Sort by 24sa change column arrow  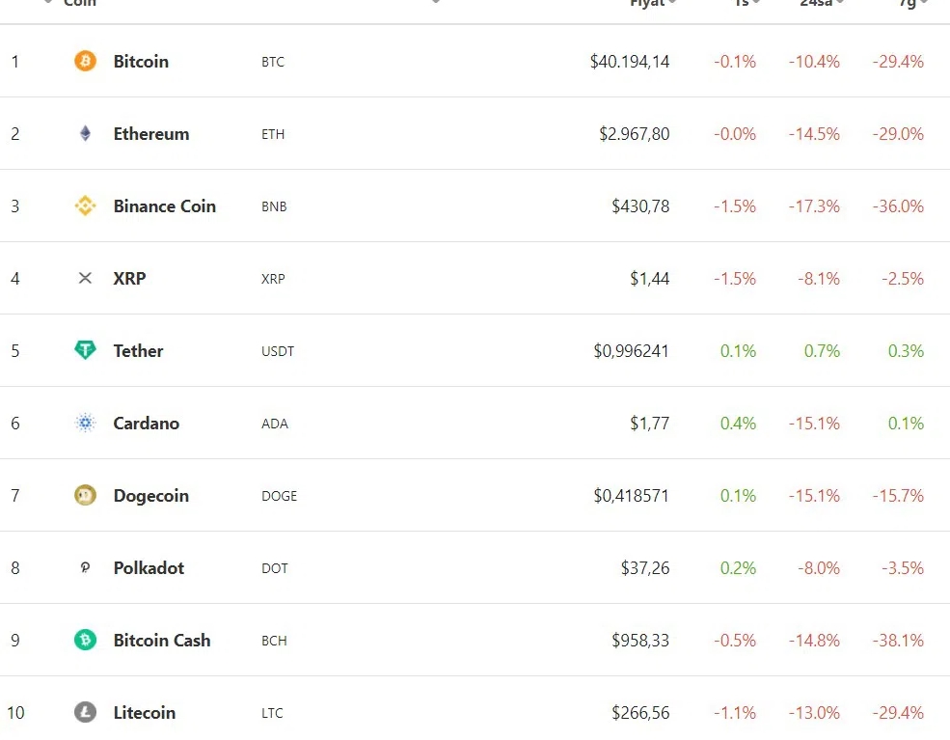(x=841, y=3)
